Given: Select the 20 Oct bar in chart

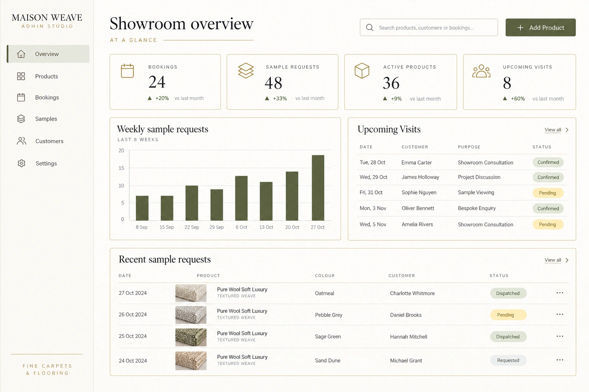Looking at the screenshot, I should 292,196.
